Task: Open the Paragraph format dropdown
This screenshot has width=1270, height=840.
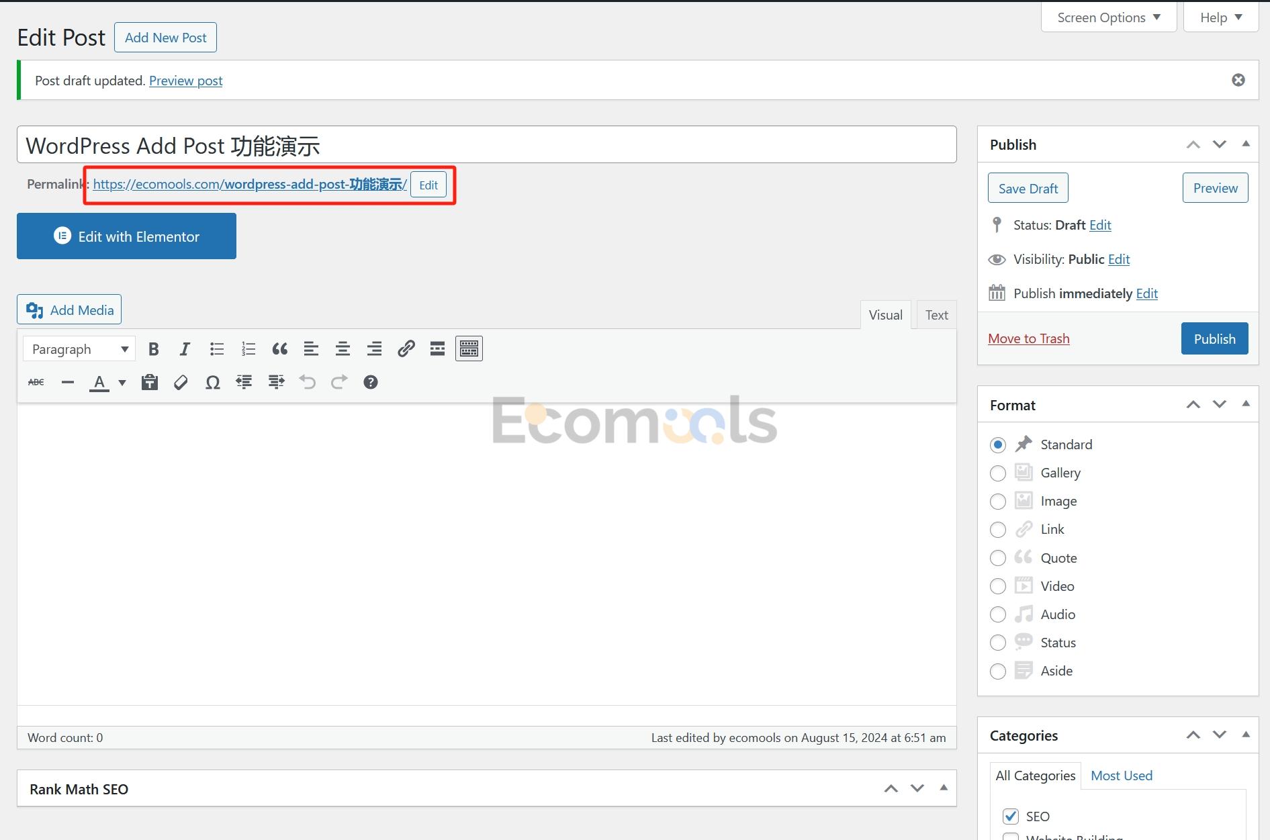Action: point(79,349)
